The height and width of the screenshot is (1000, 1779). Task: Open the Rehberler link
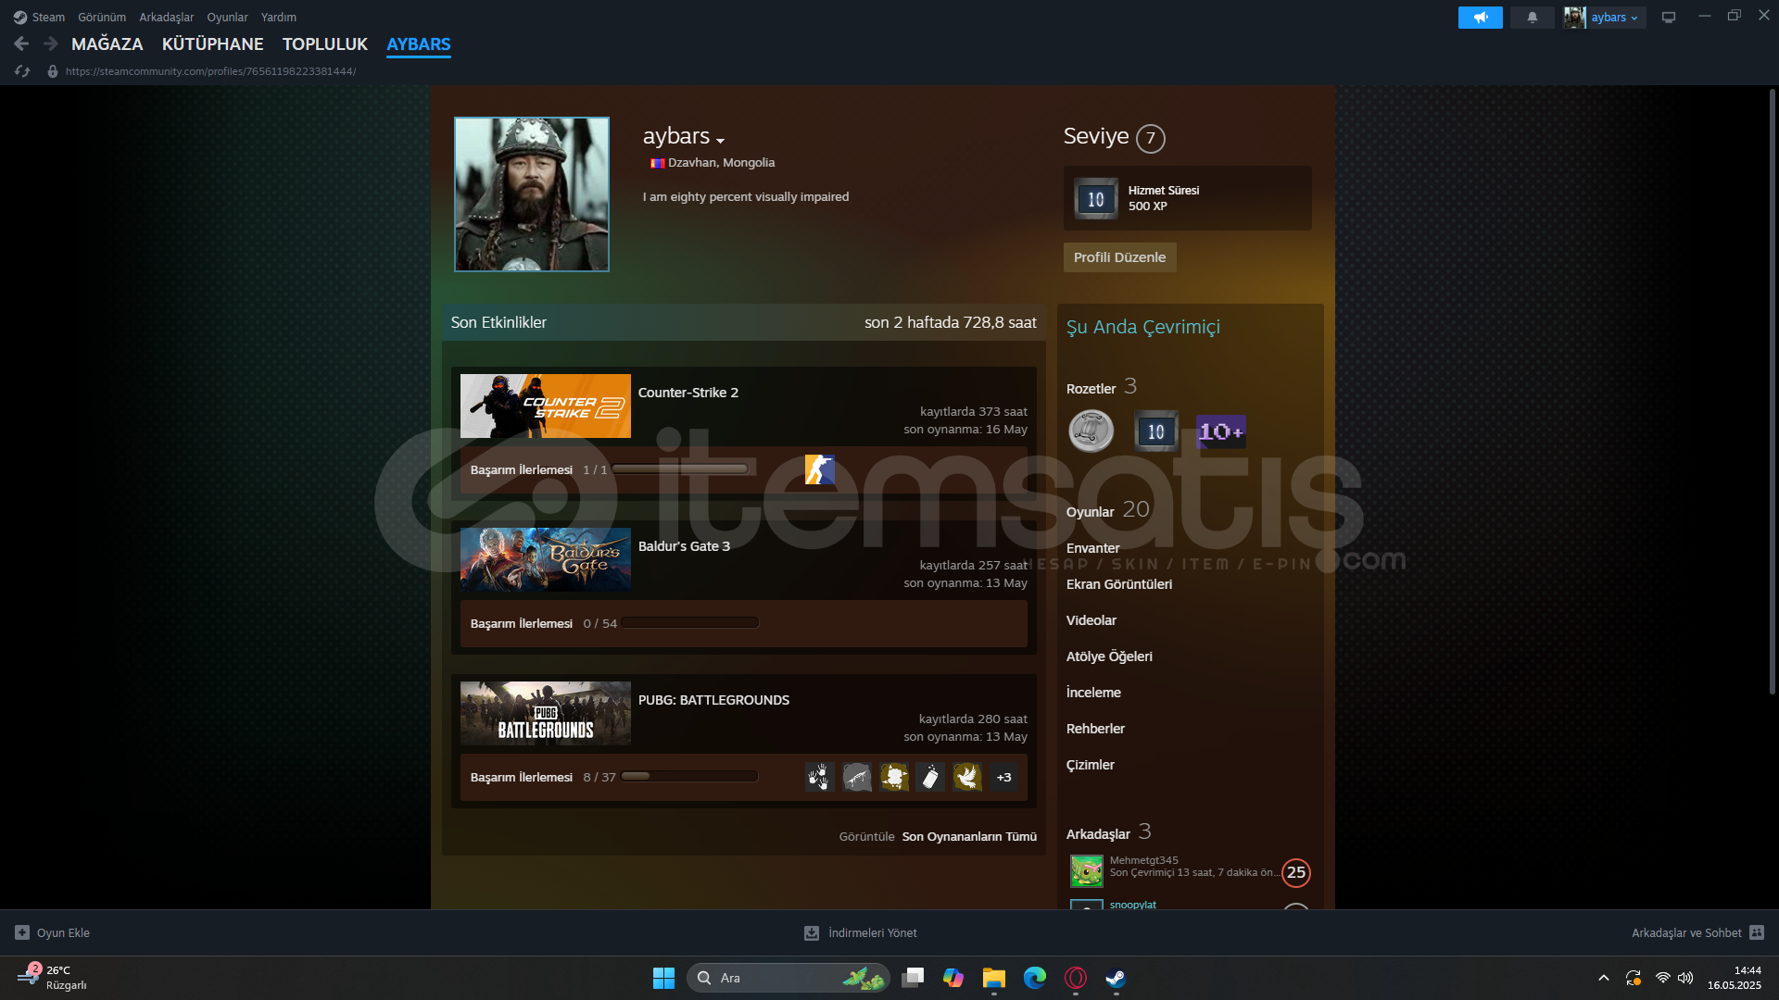click(1095, 729)
